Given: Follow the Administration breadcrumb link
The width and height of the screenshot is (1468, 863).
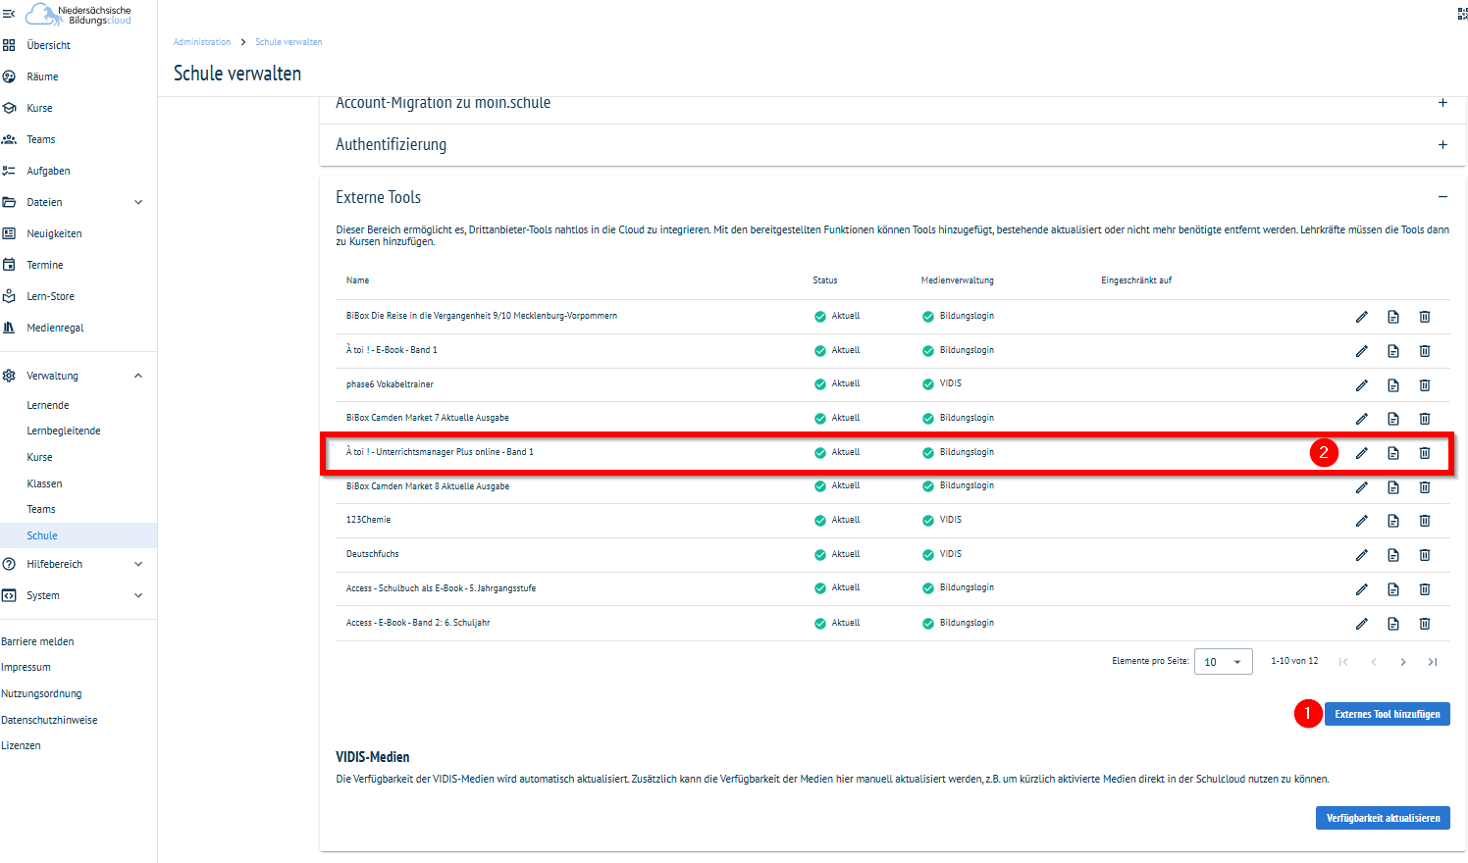Looking at the screenshot, I should click(202, 42).
